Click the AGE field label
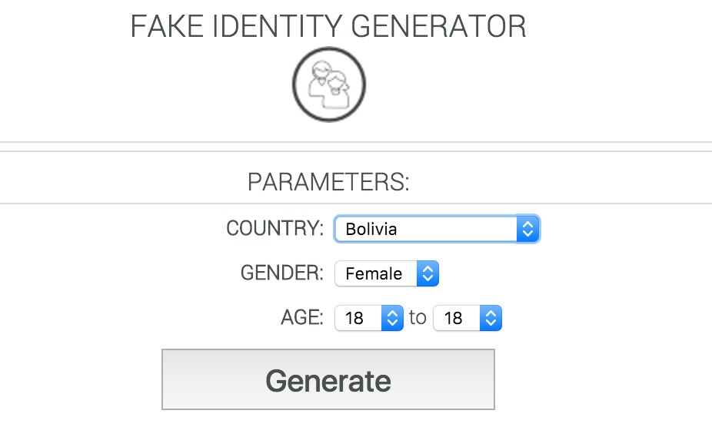The height and width of the screenshot is (427, 712). (x=303, y=318)
